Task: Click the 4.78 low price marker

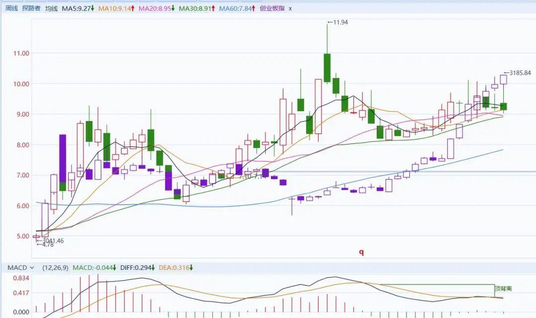Action: [45, 245]
